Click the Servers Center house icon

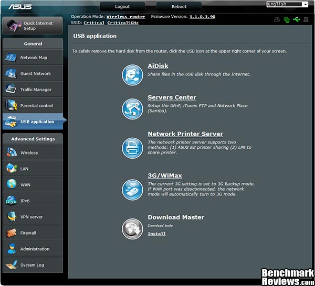point(132,109)
